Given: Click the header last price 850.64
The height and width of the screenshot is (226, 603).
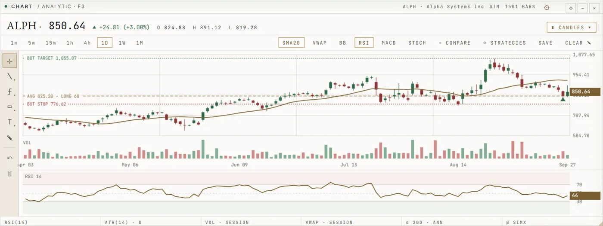Looking at the screenshot, I should coord(67,26).
